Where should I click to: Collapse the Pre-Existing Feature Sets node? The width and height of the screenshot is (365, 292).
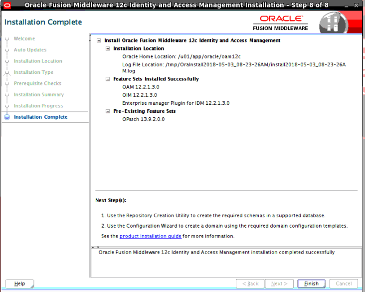pos(108,111)
